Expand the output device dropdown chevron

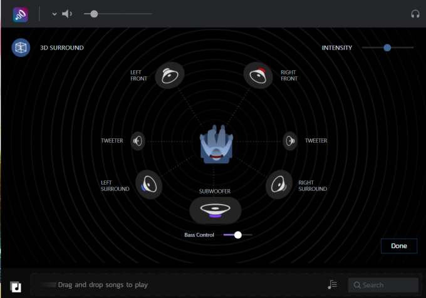(55, 14)
